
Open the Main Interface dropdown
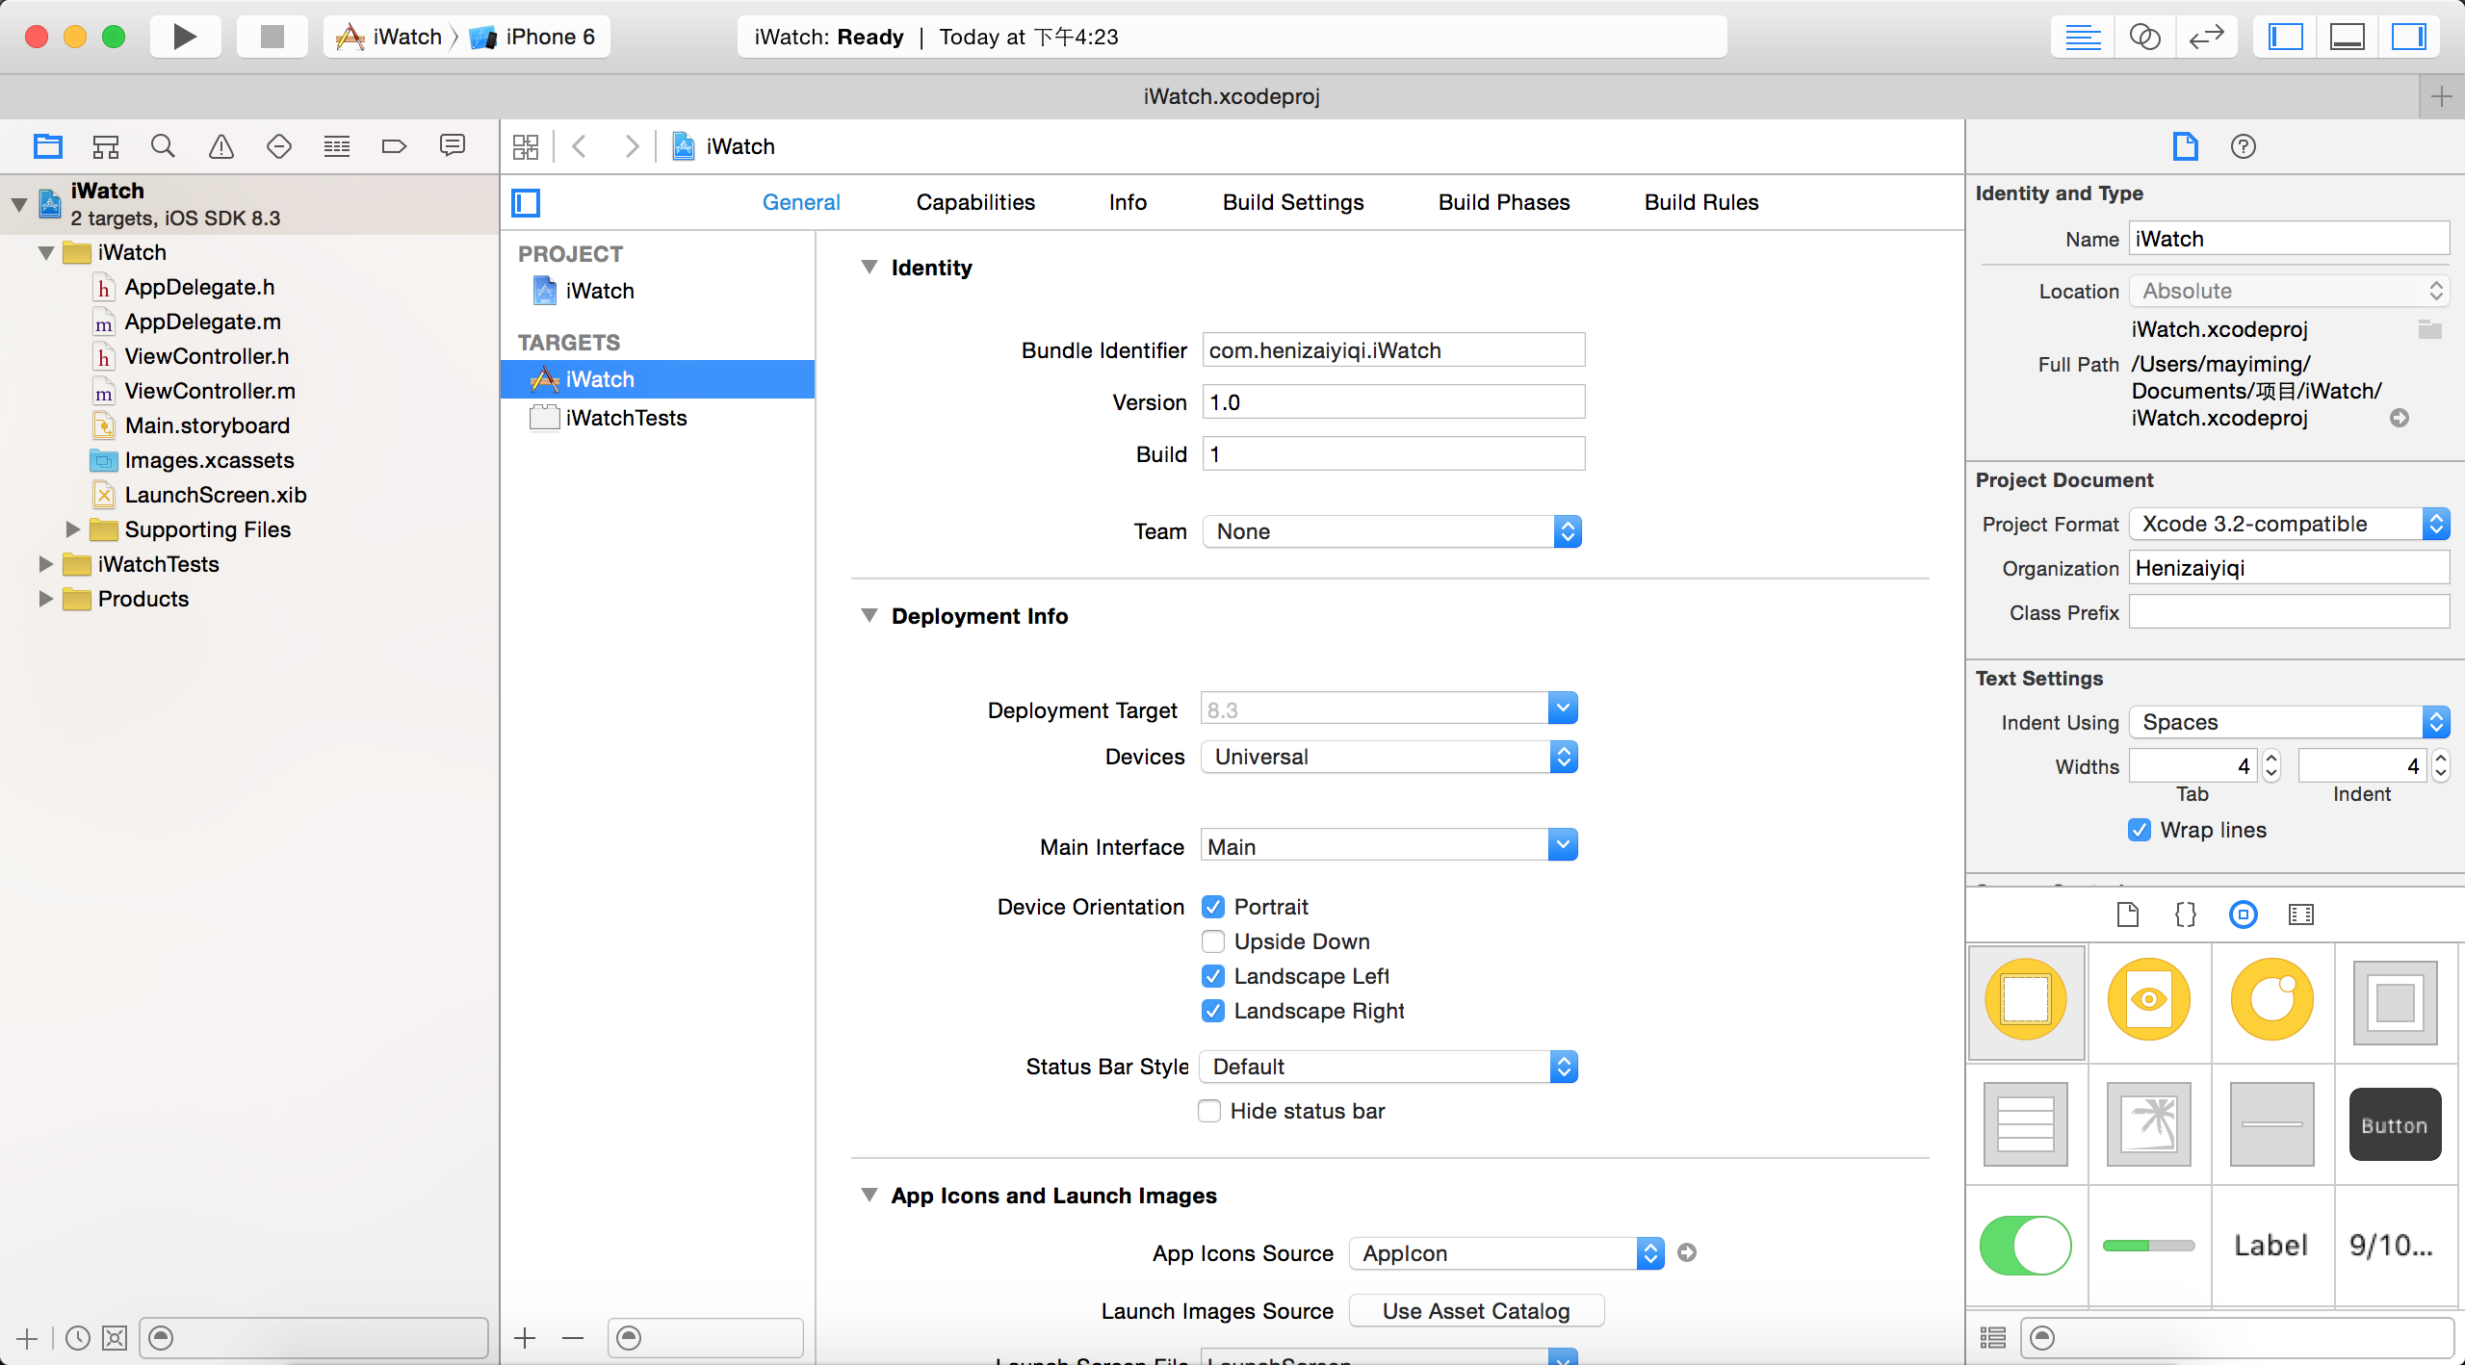[1563, 845]
